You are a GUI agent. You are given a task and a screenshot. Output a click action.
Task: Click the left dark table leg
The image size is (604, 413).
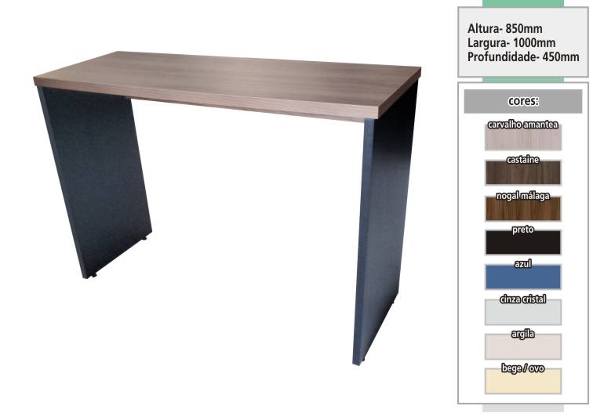(94, 181)
